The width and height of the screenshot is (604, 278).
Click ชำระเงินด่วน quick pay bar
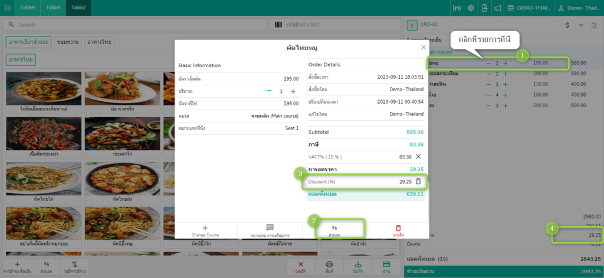504,272
